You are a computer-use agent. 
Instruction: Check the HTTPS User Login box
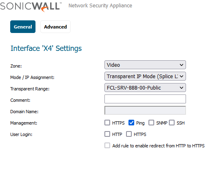pyautogui.click(x=129, y=134)
